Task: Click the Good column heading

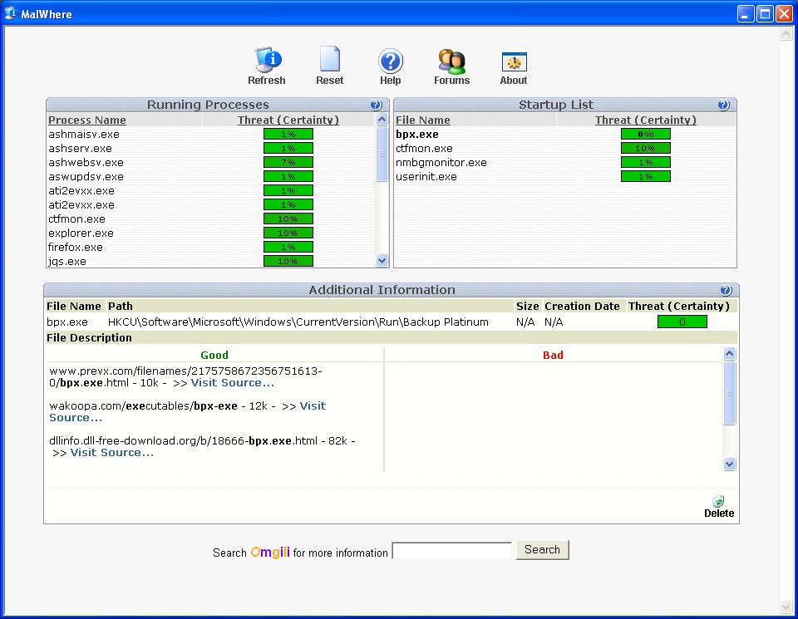Action: [214, 355]
